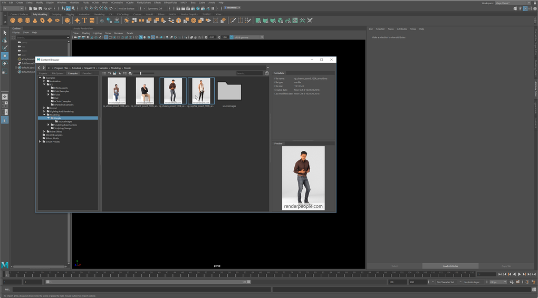Image resolution: width=538 pixels, height=298 pixels.
Task: Click the help question mark icon in Content Browser
Action: point(267,73)
